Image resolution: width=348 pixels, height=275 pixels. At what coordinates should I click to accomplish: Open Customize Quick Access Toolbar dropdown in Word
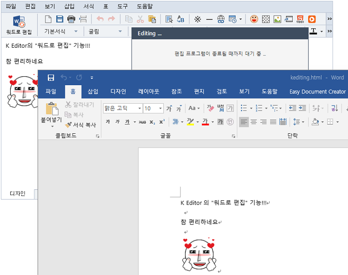tap(92, 77)
